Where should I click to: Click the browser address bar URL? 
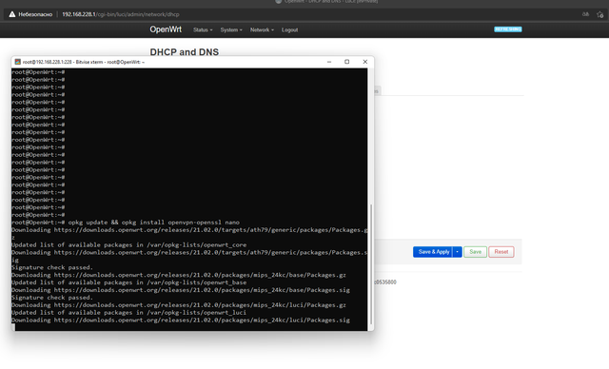pos(121,14)
